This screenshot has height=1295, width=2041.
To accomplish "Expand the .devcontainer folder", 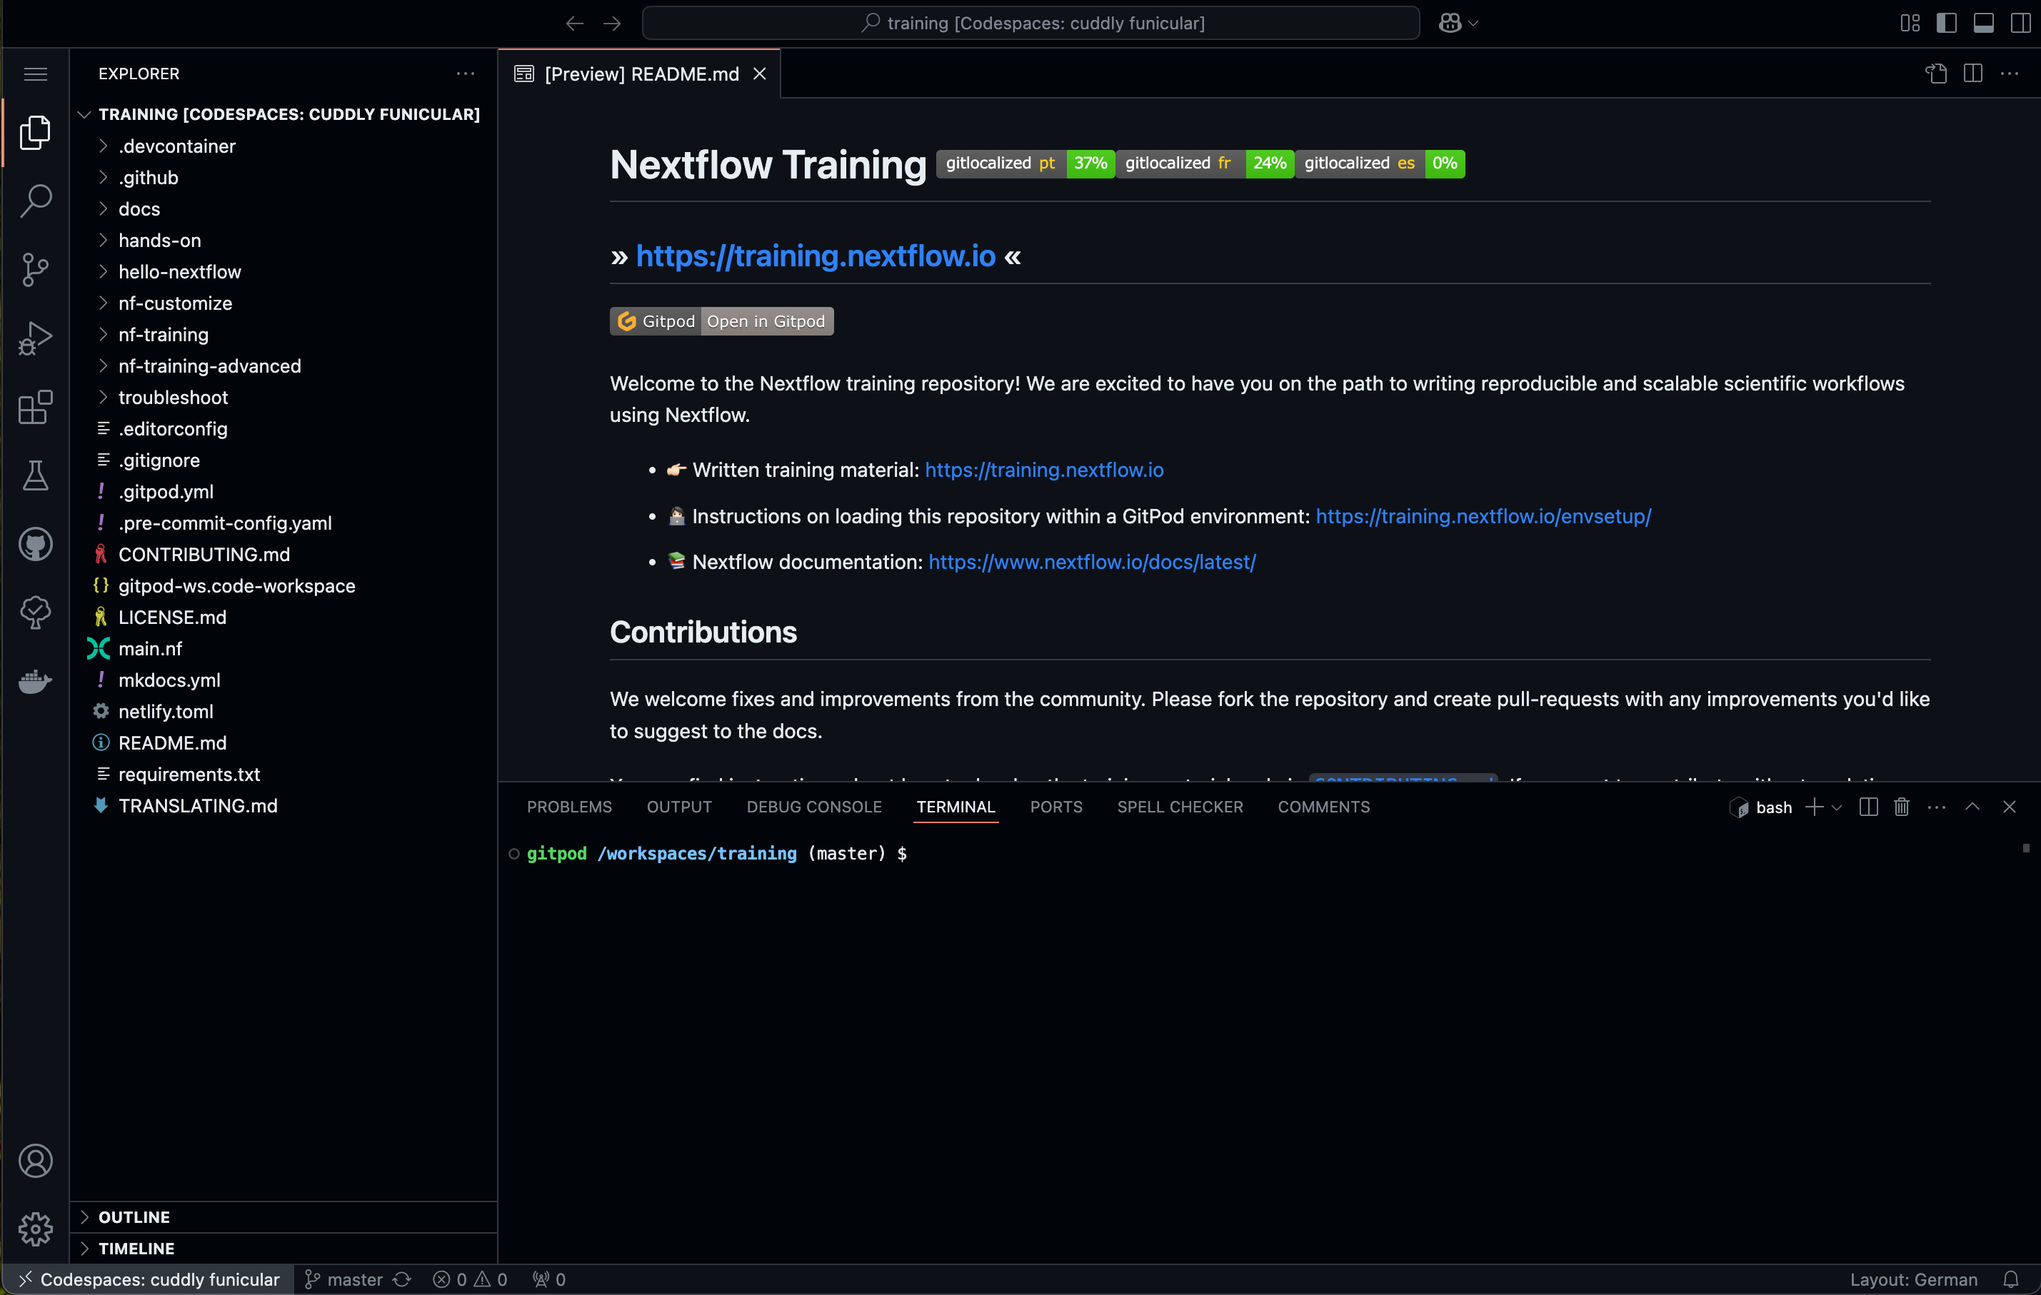I will click(176, 144).
